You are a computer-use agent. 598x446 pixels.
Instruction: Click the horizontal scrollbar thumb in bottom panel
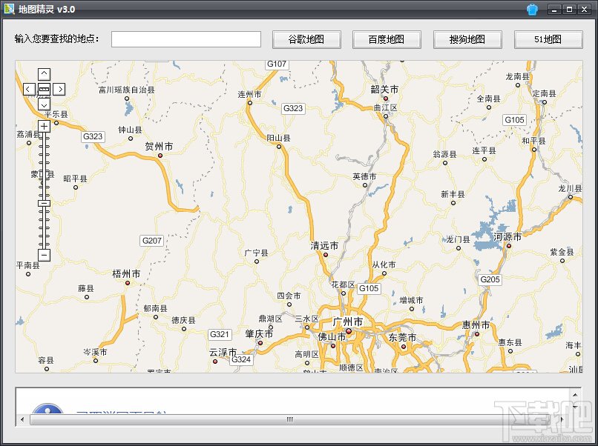coord(290,419)
